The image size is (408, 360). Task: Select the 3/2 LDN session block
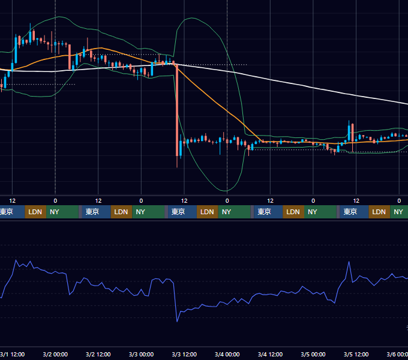click(x=122, y=212)
